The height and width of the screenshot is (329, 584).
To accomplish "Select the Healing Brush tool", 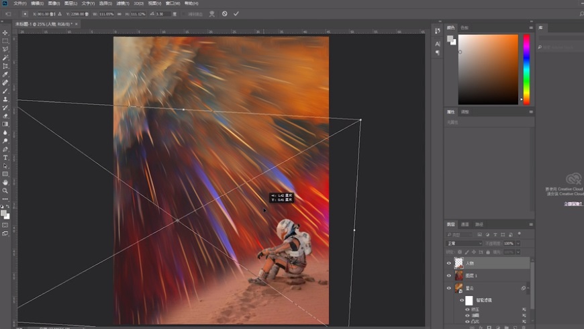I will tap(5, 83).
